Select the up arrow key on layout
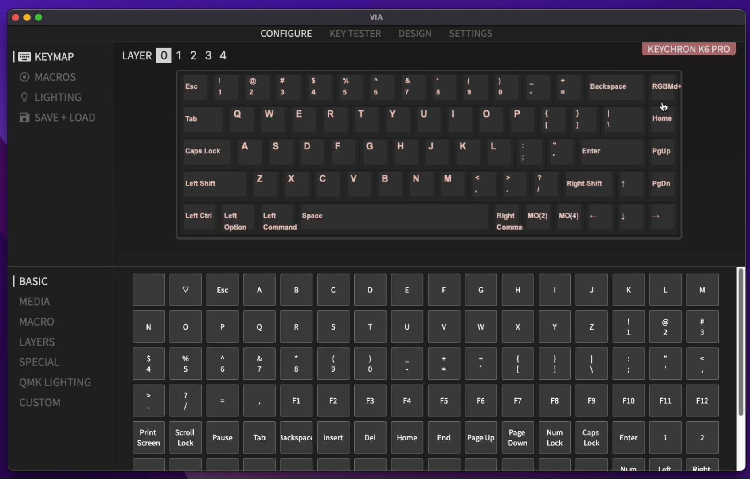This screenshot has height=479, width=750. click(x=630, y=184)
